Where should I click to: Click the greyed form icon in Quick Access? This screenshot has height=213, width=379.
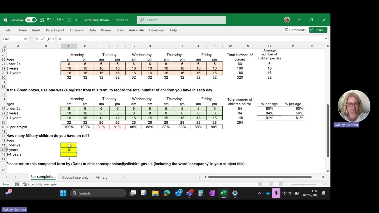pos(69,20)
